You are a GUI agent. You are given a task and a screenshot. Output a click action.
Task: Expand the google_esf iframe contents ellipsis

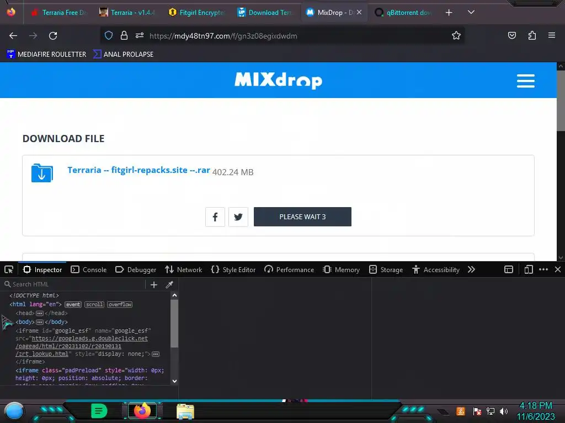coord(155,354)
